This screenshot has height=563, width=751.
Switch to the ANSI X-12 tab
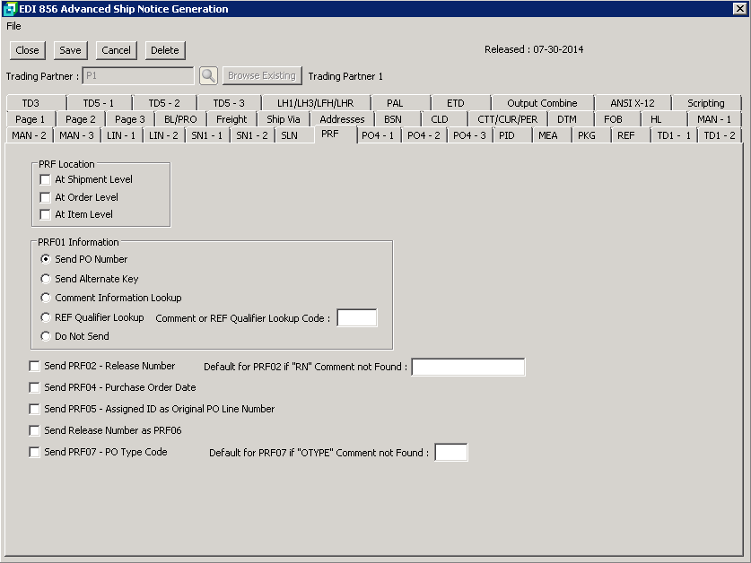pos(632,103)
